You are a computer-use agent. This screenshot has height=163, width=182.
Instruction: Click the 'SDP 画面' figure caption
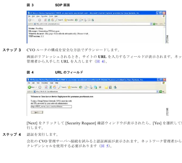63,5
